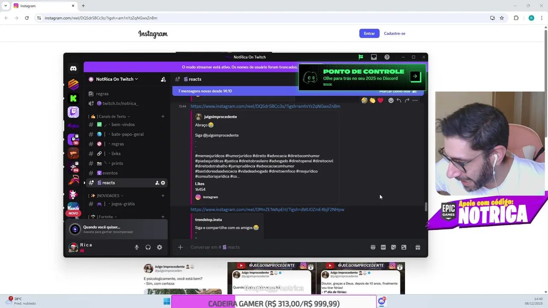
Task: Add laughing emoji reaction to the message
Action: coord(364,101)
